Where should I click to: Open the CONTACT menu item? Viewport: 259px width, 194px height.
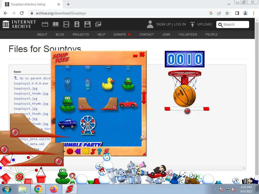146,34
